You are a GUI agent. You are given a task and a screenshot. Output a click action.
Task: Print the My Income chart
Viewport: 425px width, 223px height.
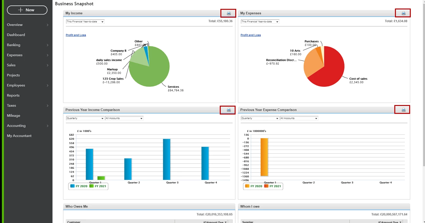pyautogui.click(x=229, y=13)
